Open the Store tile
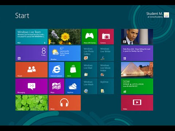175x131 pixels. (x=73, y=70)
